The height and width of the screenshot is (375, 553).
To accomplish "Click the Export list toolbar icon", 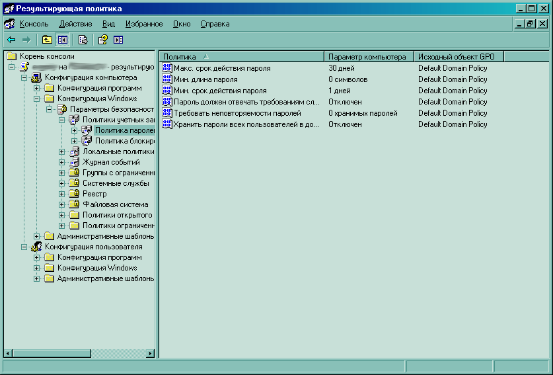I will (x=83, y=40).
